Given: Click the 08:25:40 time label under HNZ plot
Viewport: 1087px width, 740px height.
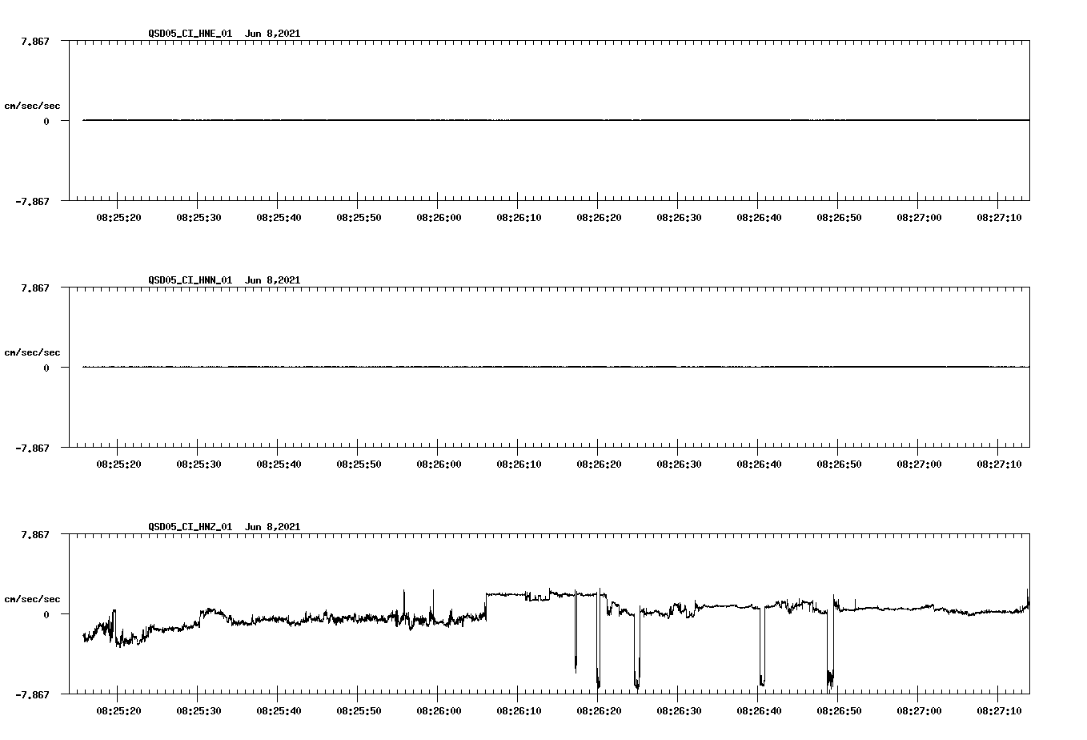Looking at the screenshot, I should pos(279,711).
